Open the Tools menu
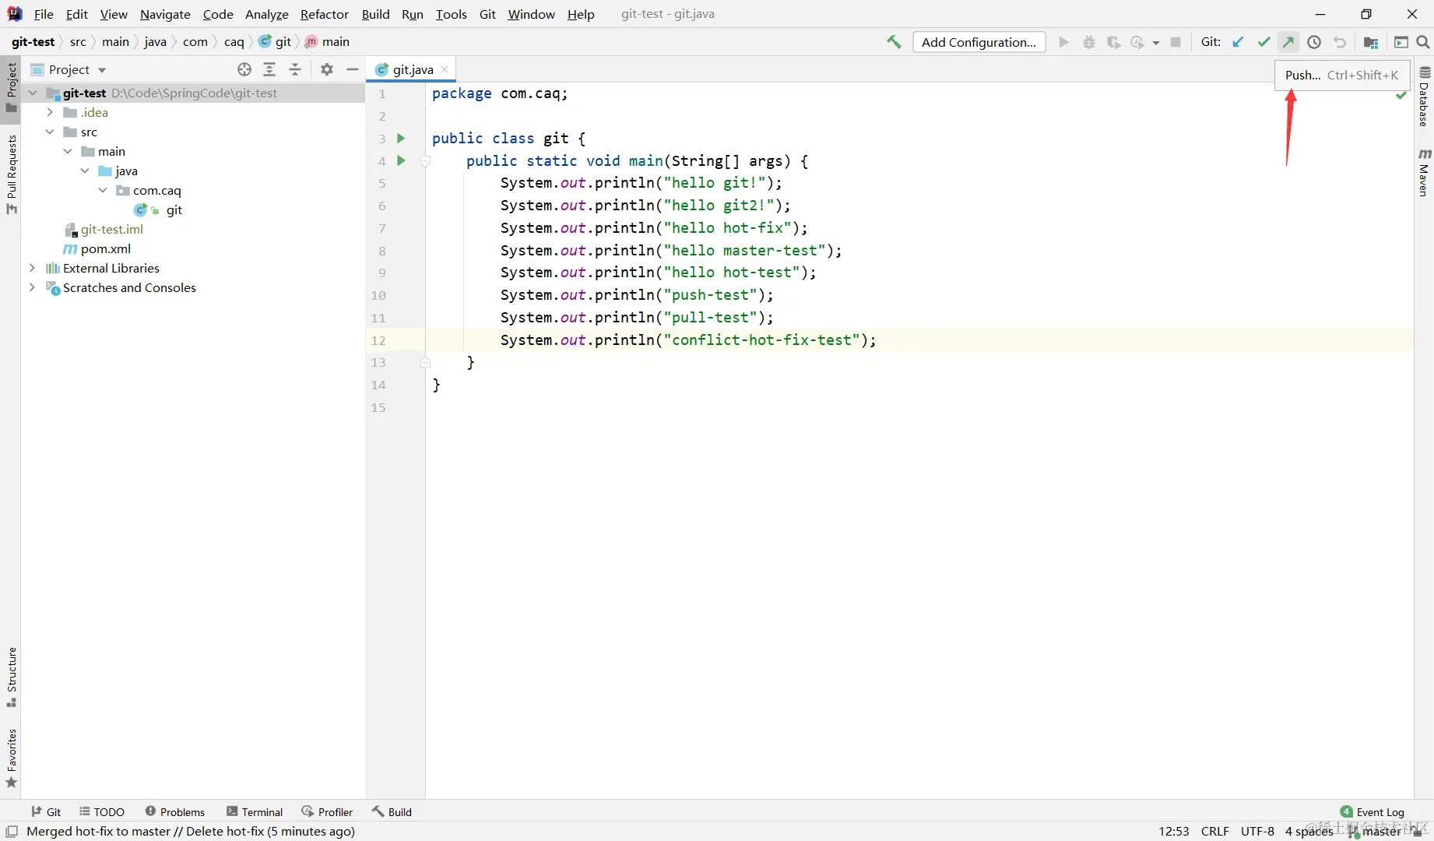The image size is (1434, 841). [451, 14]
